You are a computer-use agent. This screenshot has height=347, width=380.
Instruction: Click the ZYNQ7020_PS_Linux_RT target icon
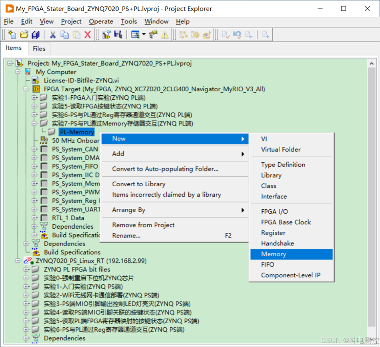(x=28, y=261)
